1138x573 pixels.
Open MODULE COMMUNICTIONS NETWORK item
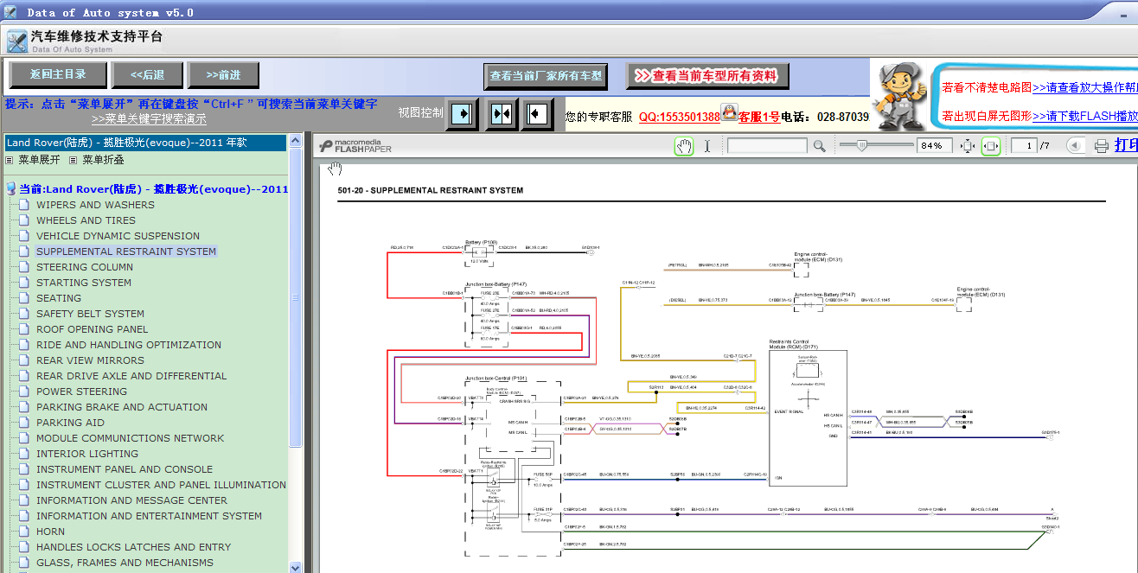pyautogui.click(x=130, y=438)
